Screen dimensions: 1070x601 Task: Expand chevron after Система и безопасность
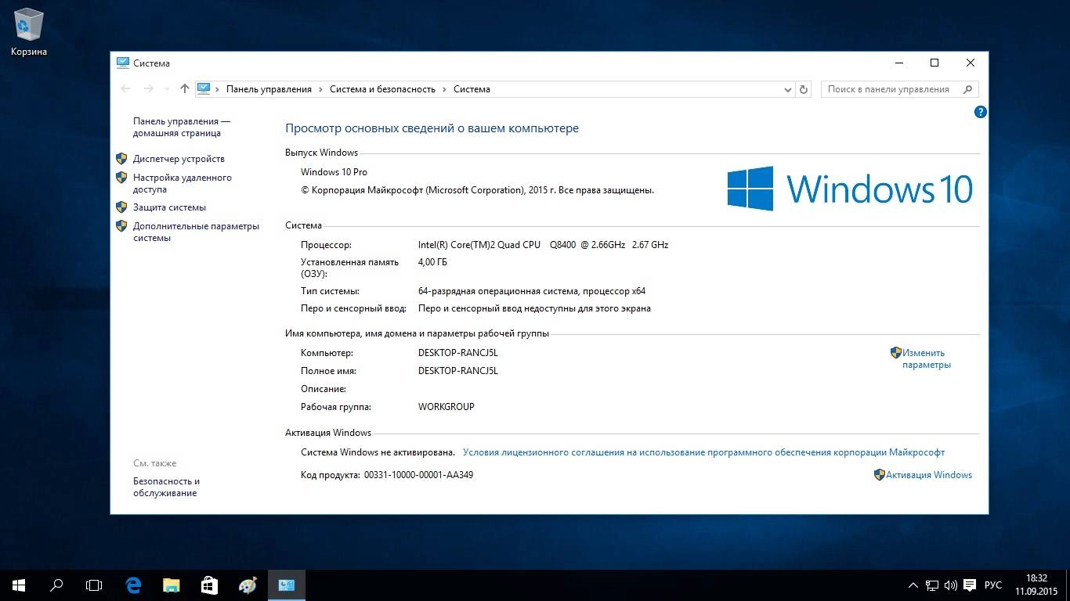click(444, 89)
